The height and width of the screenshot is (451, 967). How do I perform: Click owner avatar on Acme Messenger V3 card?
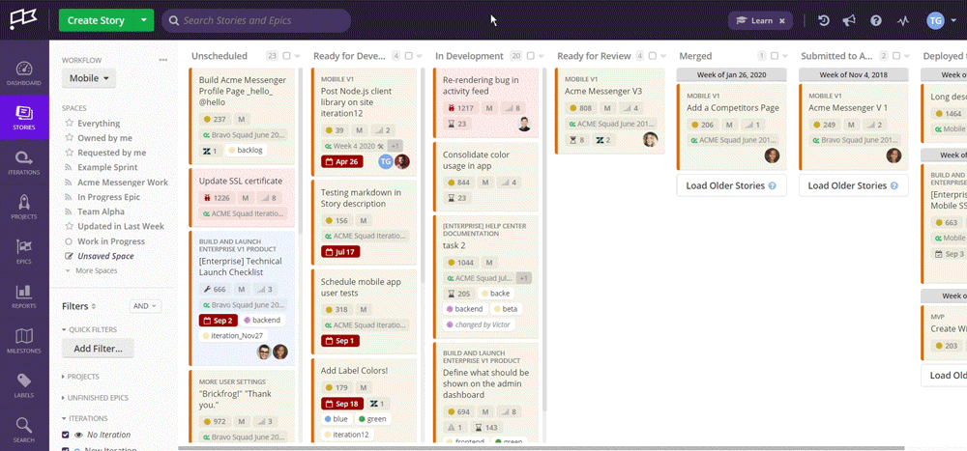650,140
